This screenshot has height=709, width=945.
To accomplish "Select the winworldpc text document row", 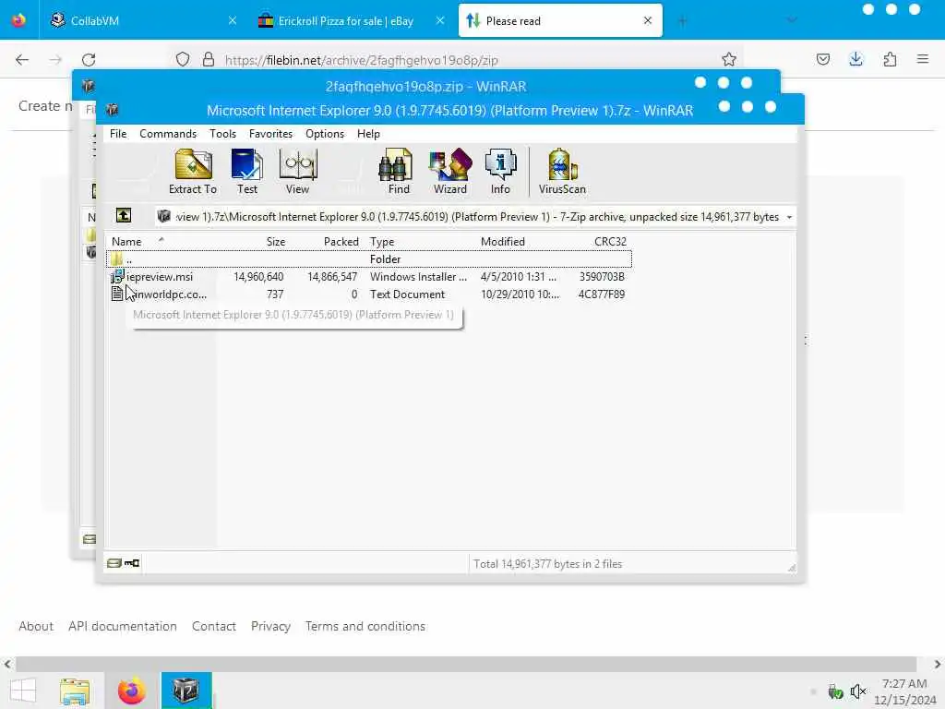I will tap(369, 294).
